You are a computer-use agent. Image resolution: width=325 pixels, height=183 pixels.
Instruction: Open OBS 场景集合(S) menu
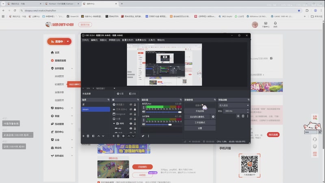[141, 40]
